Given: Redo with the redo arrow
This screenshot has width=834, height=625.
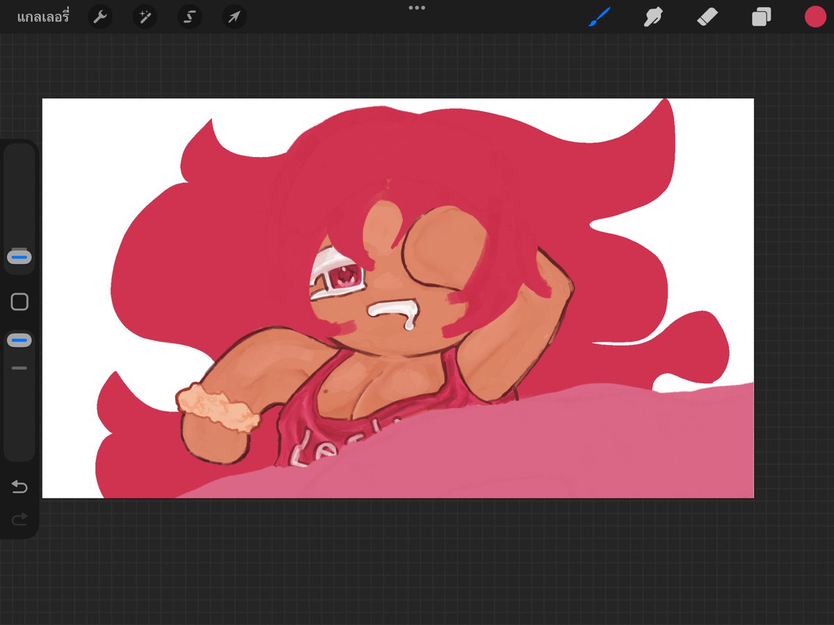Looking at the screenshot, I should pos(19,518).
